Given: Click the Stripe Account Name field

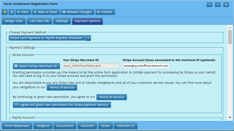Looking at the screenshot, I should [x=146, y=66].
